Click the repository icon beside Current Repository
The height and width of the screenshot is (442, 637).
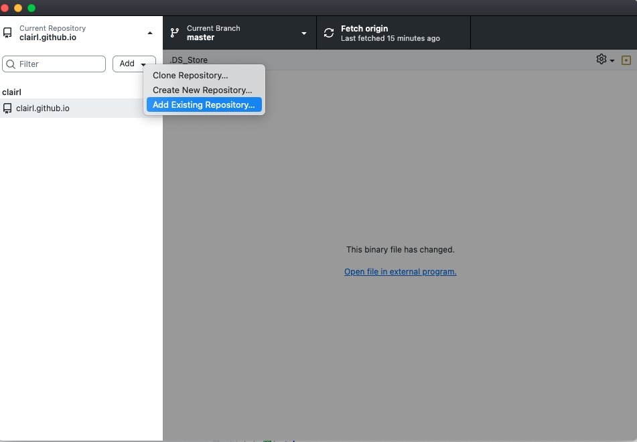(x=8, y=33)
